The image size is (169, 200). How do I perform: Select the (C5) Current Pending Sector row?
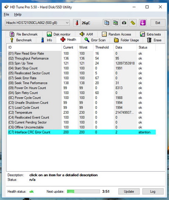click(82, 122)
